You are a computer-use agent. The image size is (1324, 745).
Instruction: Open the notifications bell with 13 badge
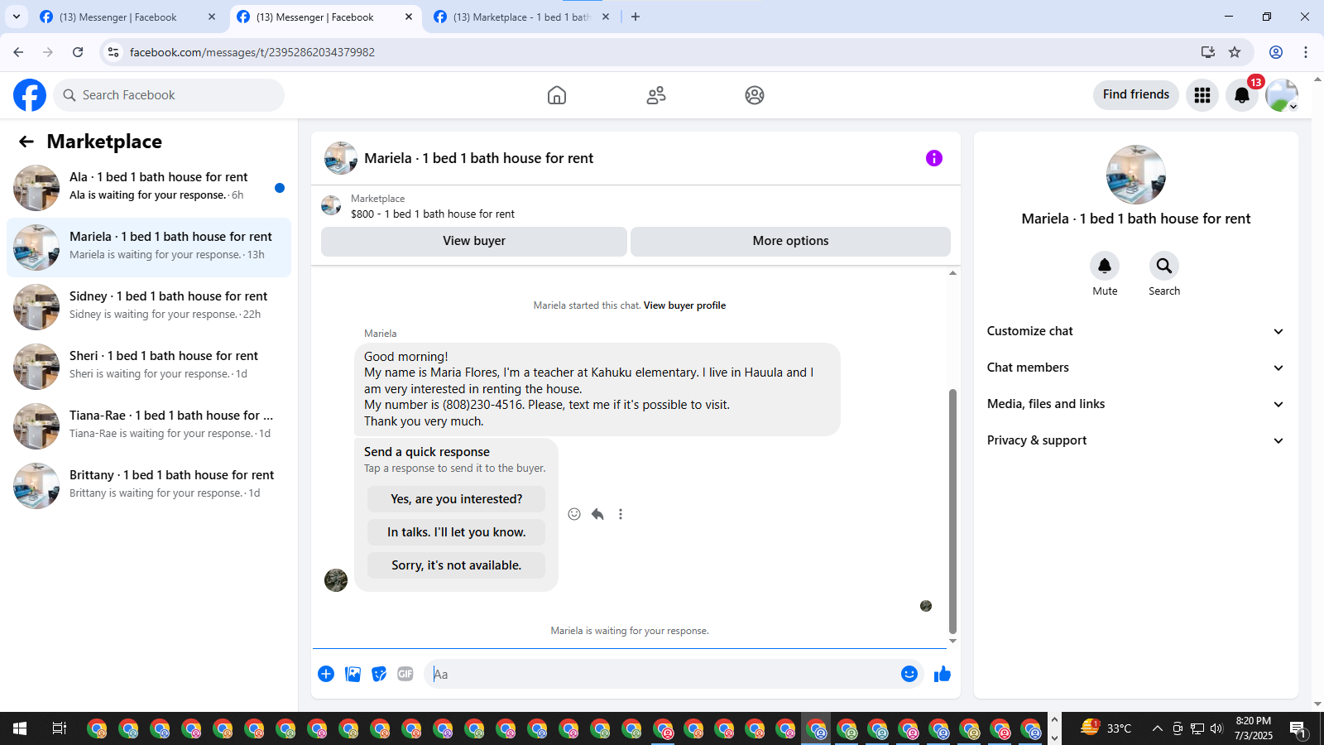pyautogui.click(x=1242, y=95)
